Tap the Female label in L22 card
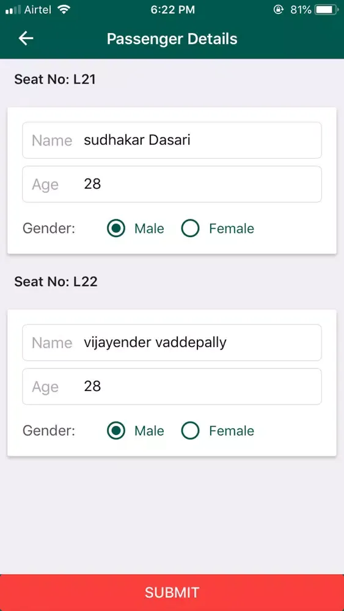Screen dimensions: 344x611 232,431
